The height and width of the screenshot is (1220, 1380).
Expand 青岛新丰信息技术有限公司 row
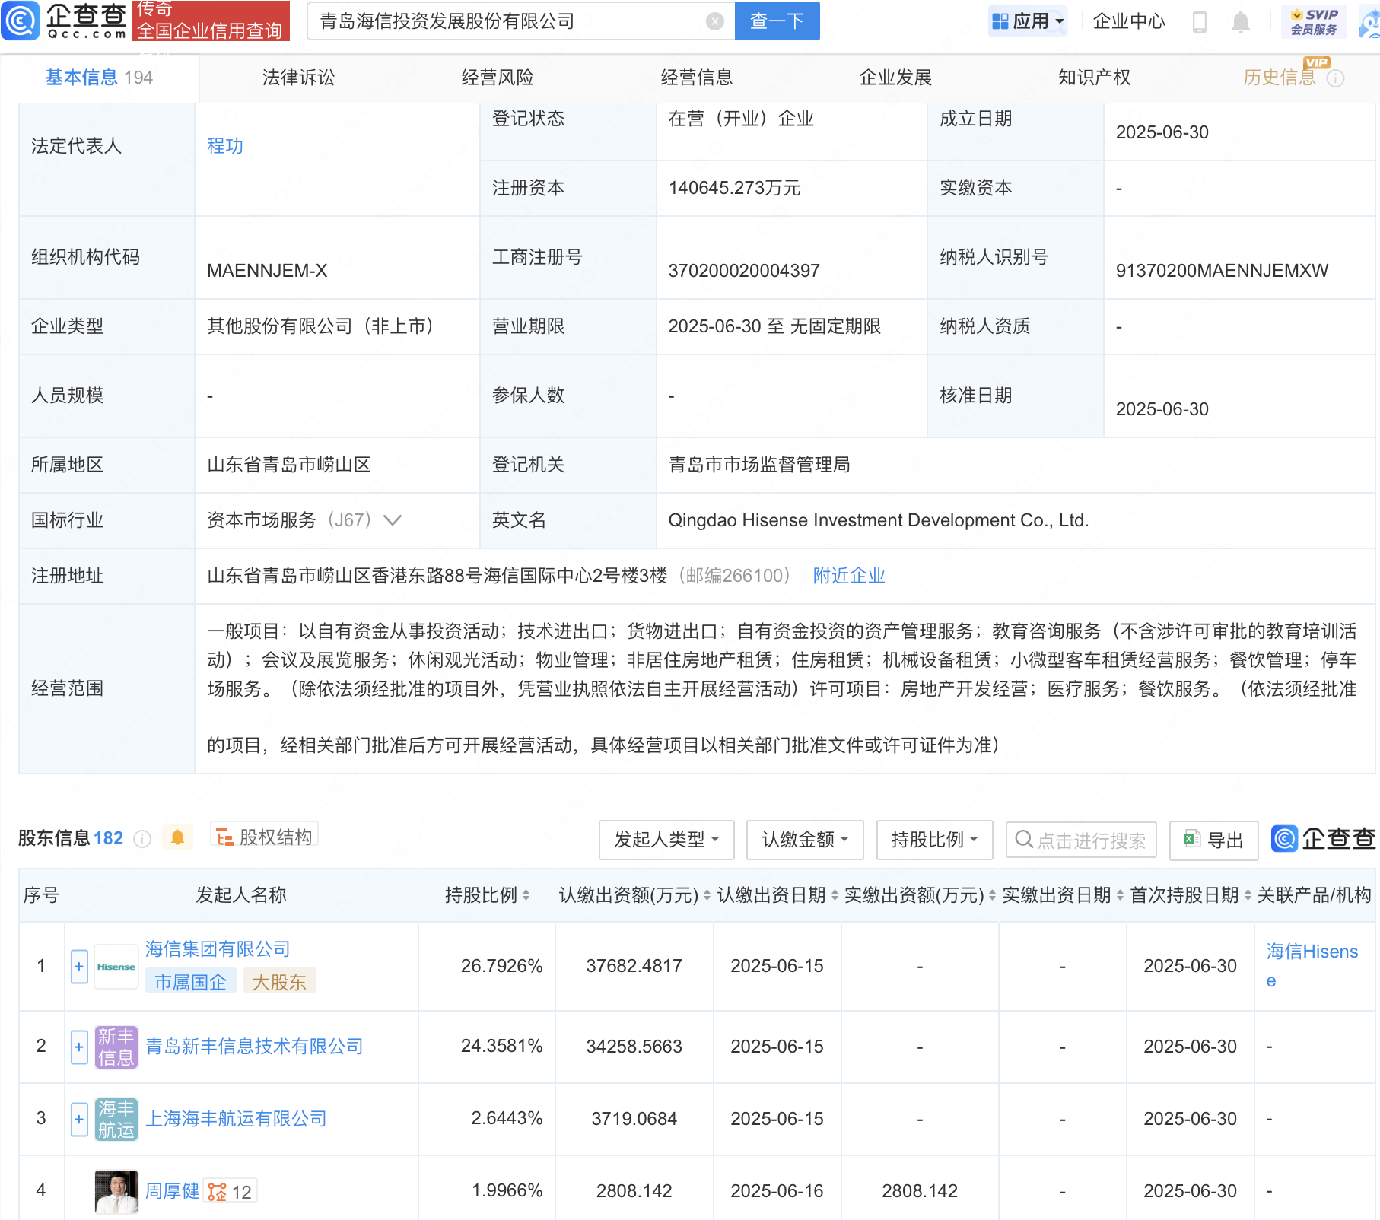click(x=79, y=1047)
